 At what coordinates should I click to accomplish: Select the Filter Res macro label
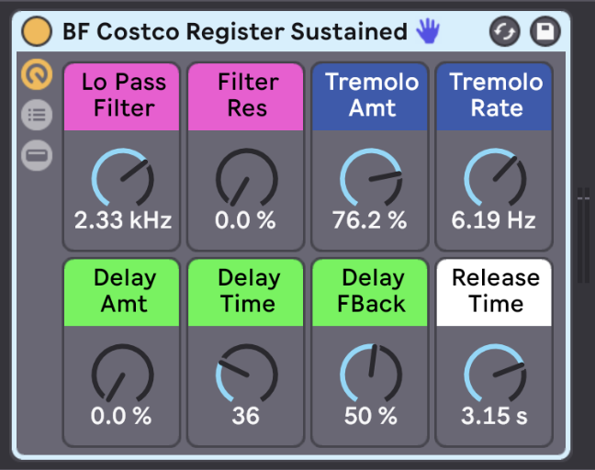pos(246,96)
